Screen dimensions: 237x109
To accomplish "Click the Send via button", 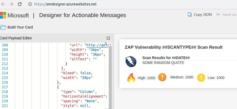I will tap(226, 14).
